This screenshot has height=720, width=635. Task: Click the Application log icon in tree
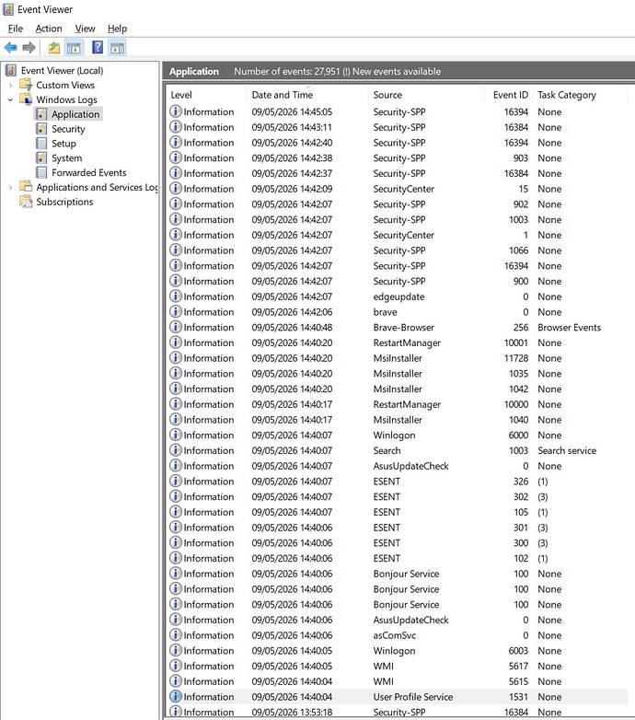point(41,114)
